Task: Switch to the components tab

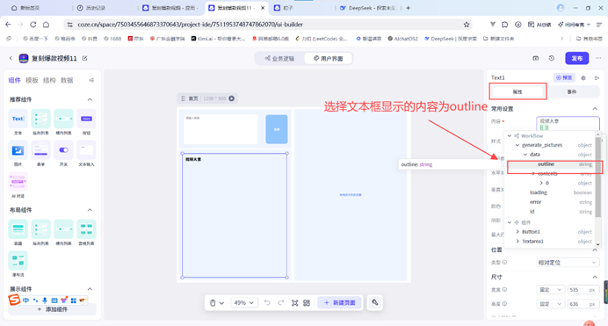Action: point(14,80)
